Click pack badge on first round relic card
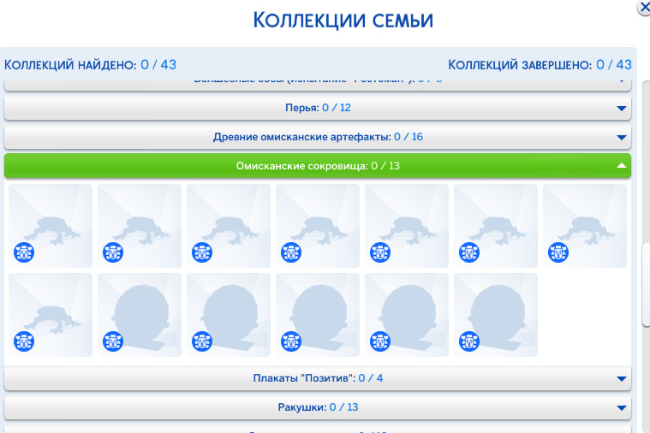The height and width of the screenshot is (433, 650). tap(113, 341)
